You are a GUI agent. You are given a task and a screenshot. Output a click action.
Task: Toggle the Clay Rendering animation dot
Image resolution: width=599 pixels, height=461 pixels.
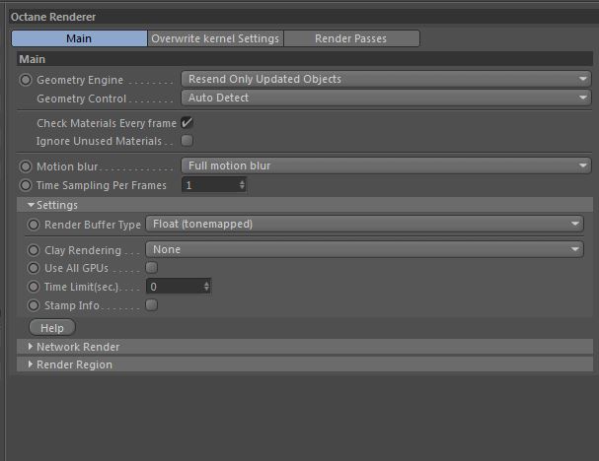pos(34,250)
